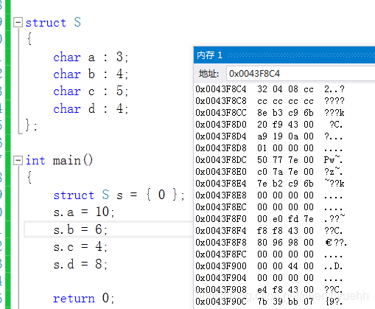Select memory row address 0x0043F8EC
Screen dimensions: 375x309
[x=221, y=207]
